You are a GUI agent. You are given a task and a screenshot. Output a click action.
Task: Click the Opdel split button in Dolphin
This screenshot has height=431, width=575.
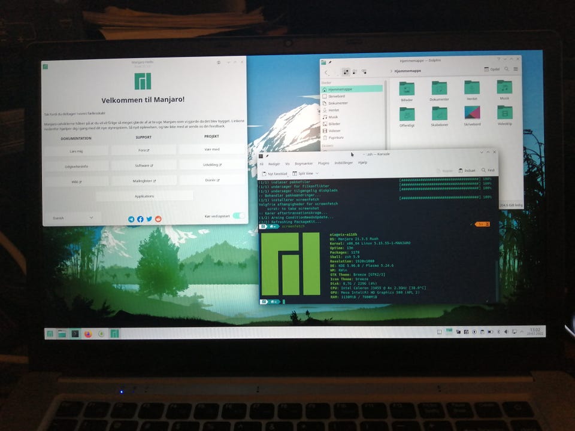(x=492, y=69)
